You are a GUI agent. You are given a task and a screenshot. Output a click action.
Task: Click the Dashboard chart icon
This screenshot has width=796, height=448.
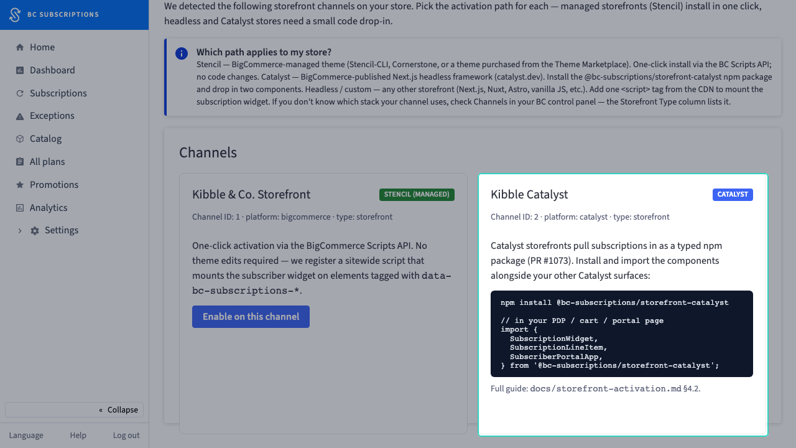pos(20,70)
